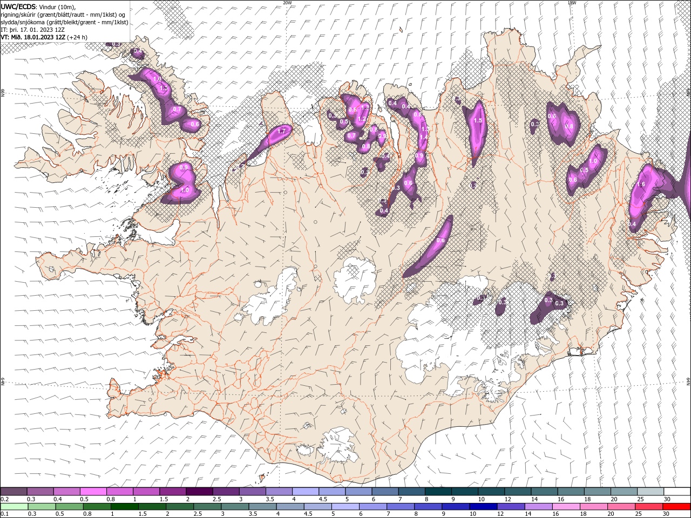Select the 3.5 slate swatch in lower legend
This screenshot has width=691, height=518.
coord(263,507)
